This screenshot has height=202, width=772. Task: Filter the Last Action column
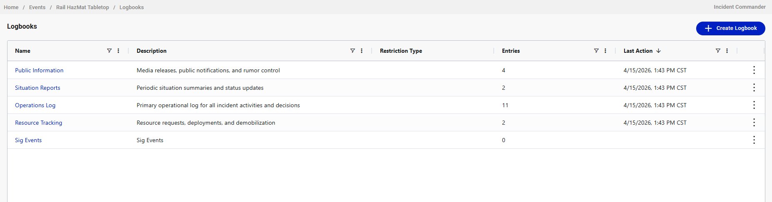point(718,51)
